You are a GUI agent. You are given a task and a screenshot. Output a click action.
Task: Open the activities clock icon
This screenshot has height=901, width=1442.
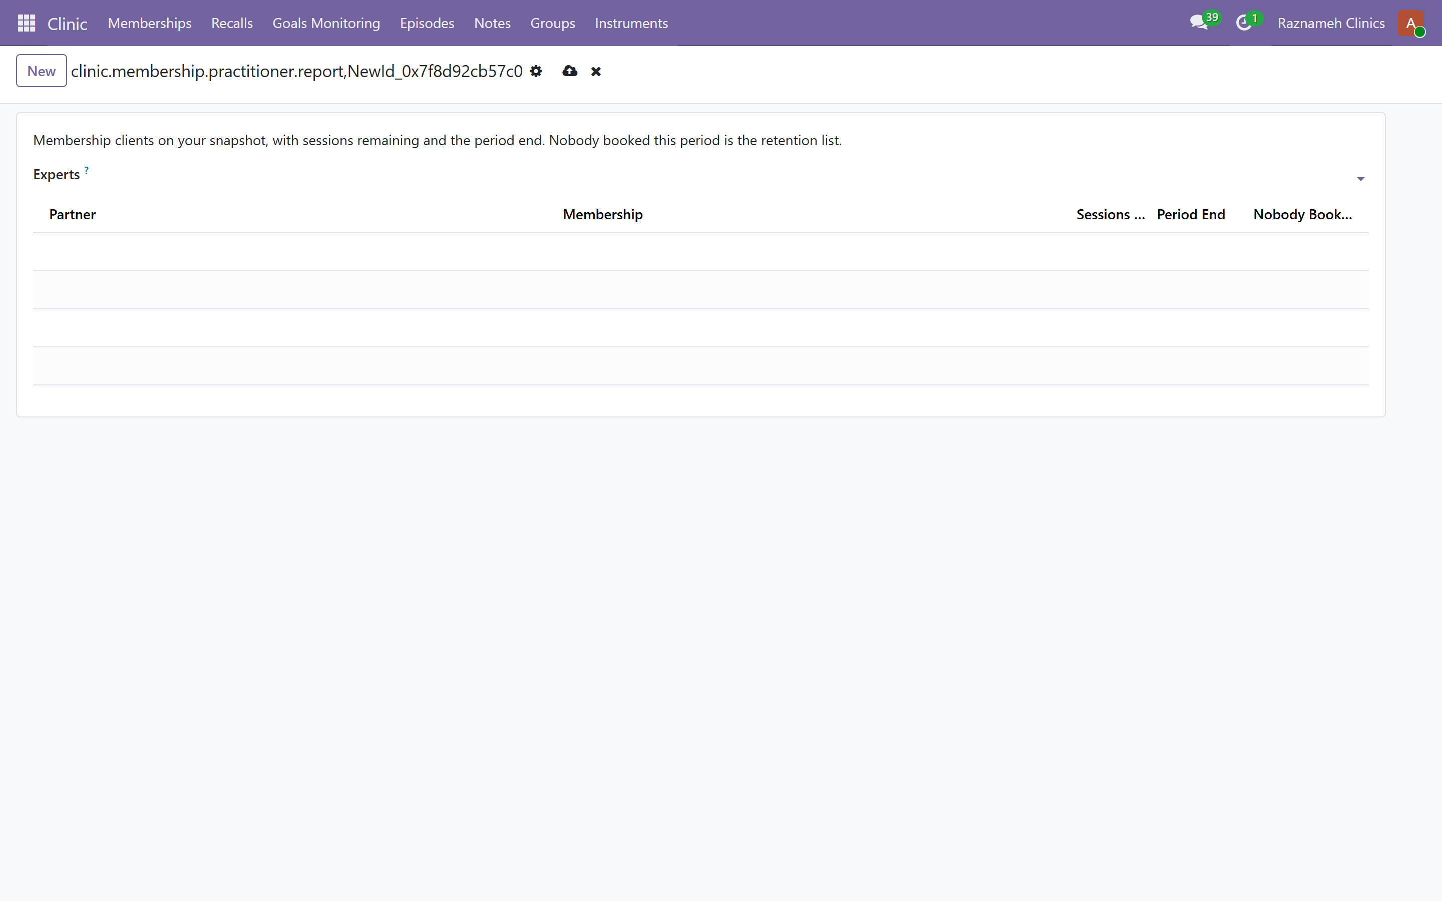(1244, 23)
